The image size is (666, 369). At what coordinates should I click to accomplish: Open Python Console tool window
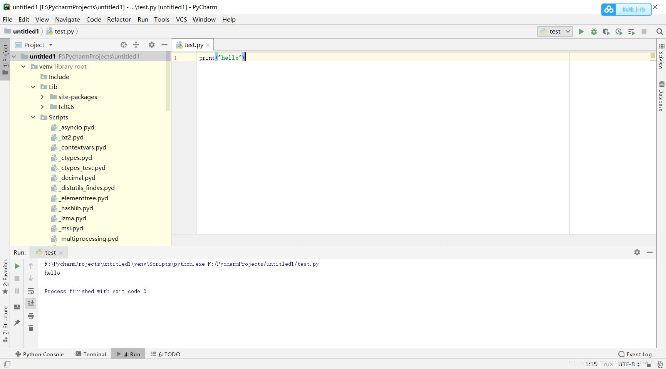(x=39, y=354)
